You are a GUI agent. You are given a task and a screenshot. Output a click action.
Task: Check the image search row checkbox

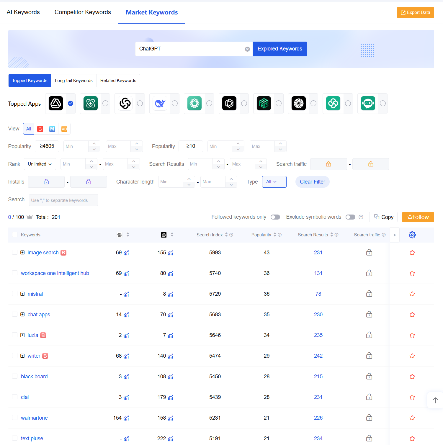pyautogui.click(x=15, y=252)
